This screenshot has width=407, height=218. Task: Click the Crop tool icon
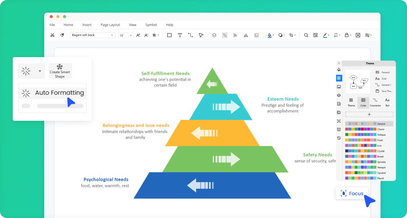tap(291, 35)
